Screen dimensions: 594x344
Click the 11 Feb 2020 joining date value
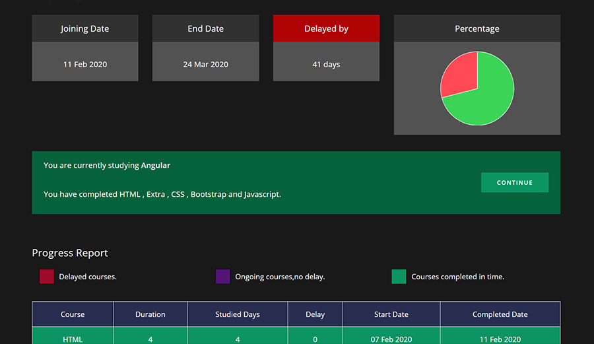tap(85, 65)
